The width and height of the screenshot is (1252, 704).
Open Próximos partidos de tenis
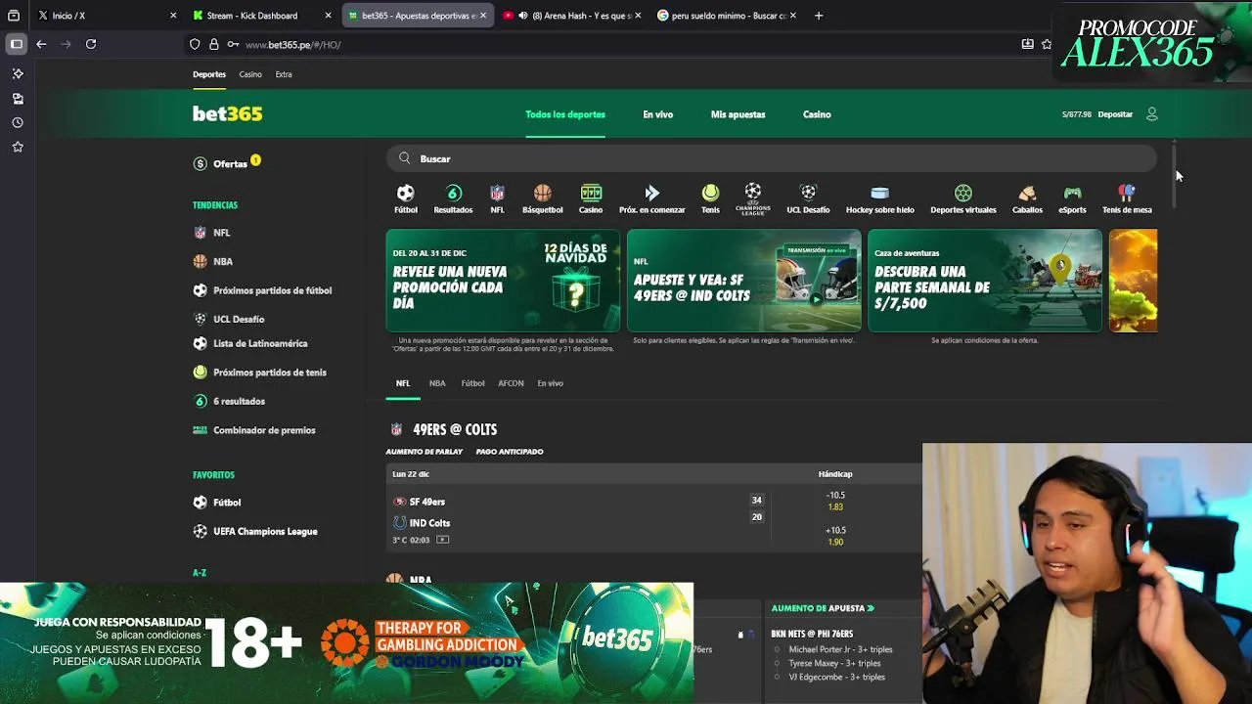coord(269,373)
